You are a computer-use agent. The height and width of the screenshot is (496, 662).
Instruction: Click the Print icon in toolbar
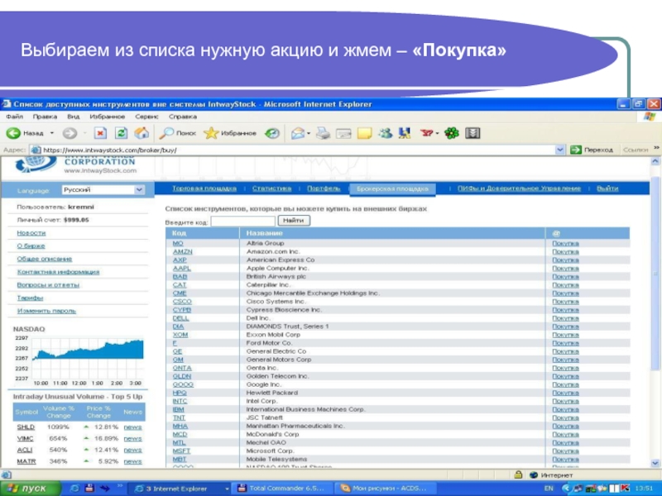(324, 132)
